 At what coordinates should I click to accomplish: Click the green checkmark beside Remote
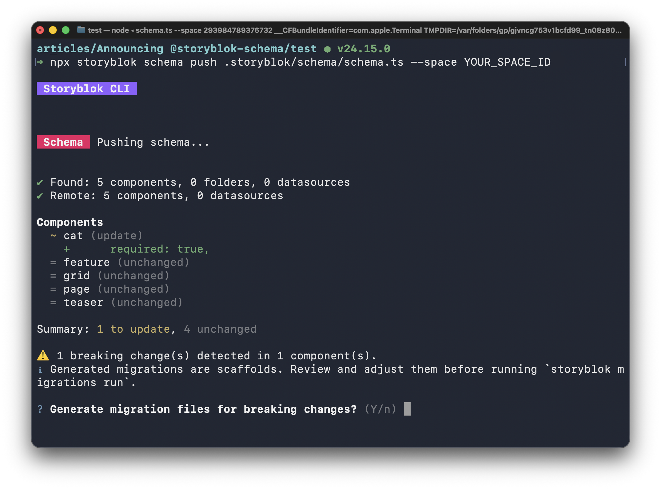pos(40,196)
